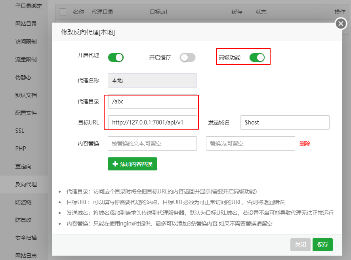Disable the 开启代理 toggle

pyautogui.click(x=116, y=57)
